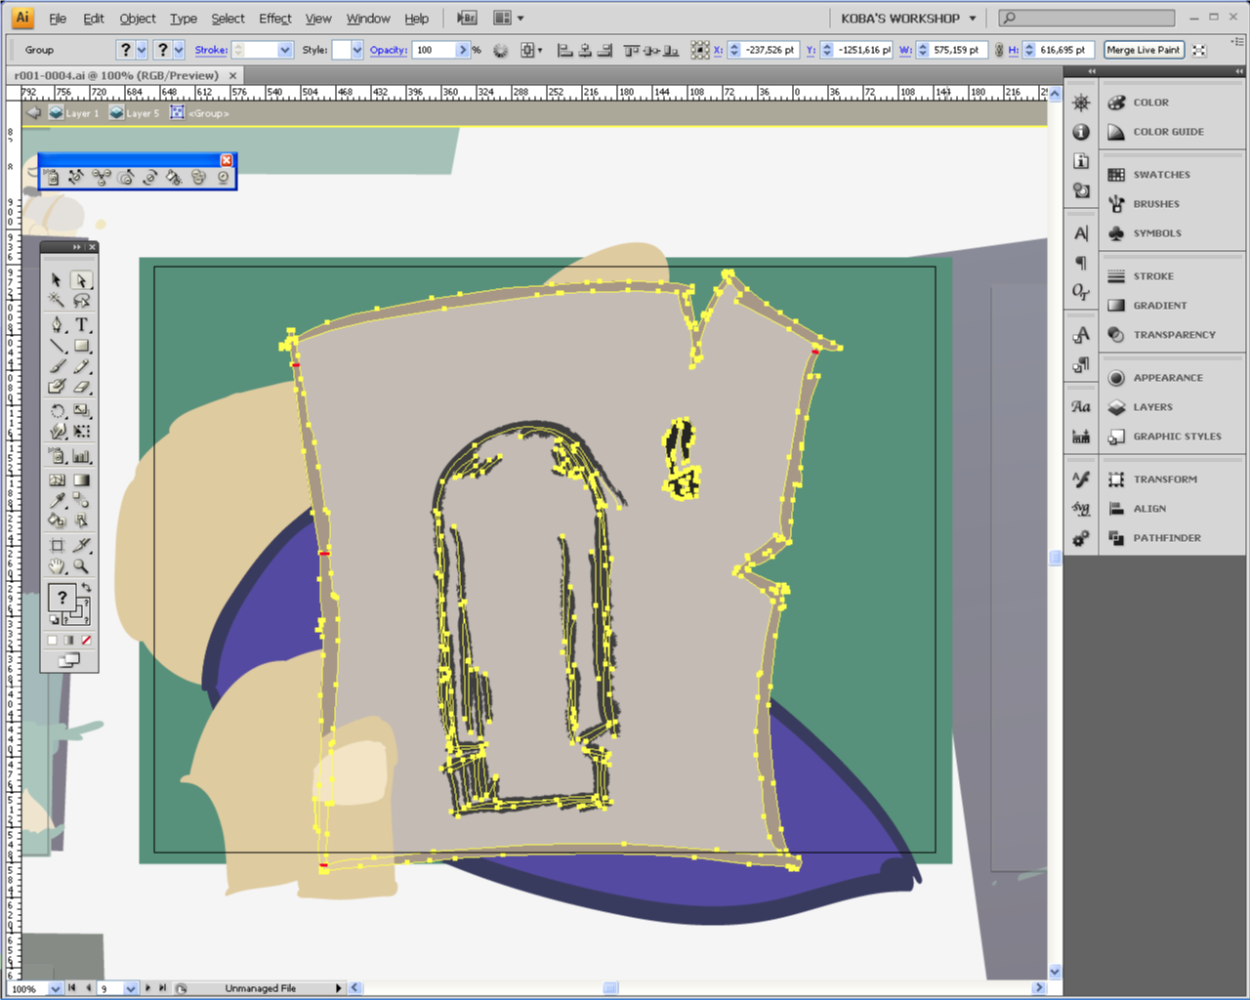Toggle constrain width and height proportions
Image resolution: width=1250 pixels, height=1000 pixels.
999,50
